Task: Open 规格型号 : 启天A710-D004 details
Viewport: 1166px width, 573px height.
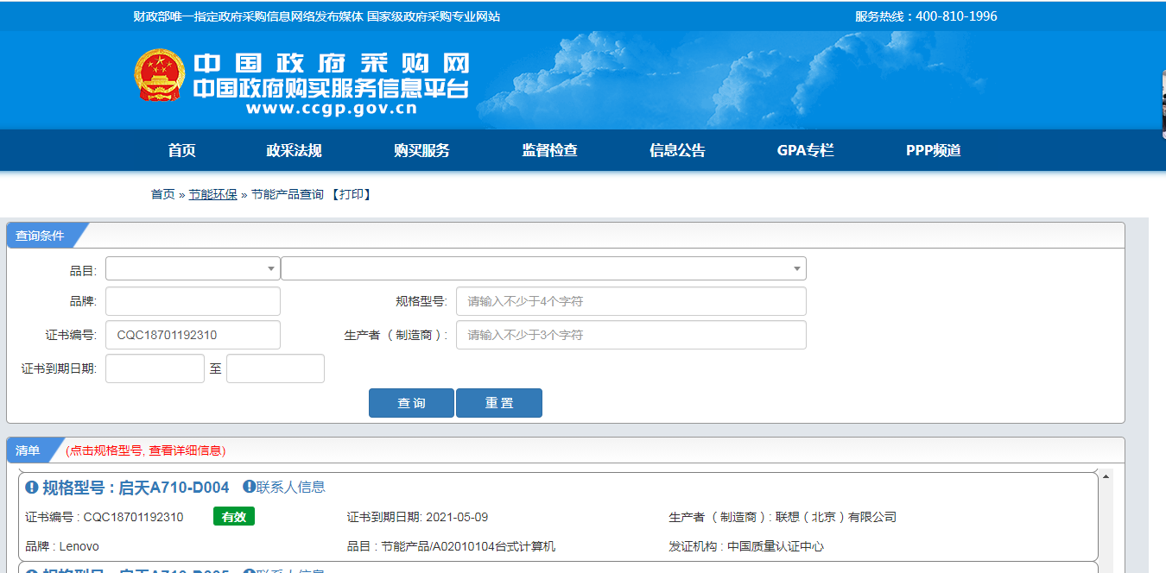Action: [136, 488]
